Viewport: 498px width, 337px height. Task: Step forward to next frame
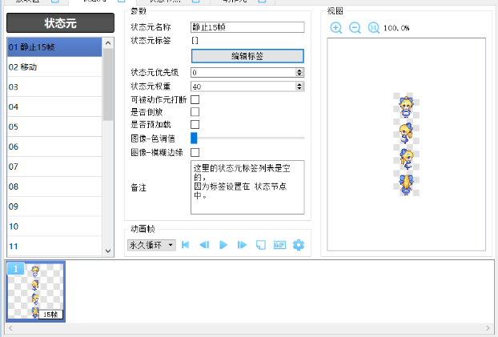242,245
